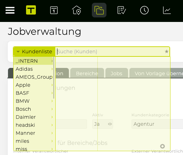Collapse the Kundenliste dropdown
The height and width of the screenshot is (155, 183).
34,52
